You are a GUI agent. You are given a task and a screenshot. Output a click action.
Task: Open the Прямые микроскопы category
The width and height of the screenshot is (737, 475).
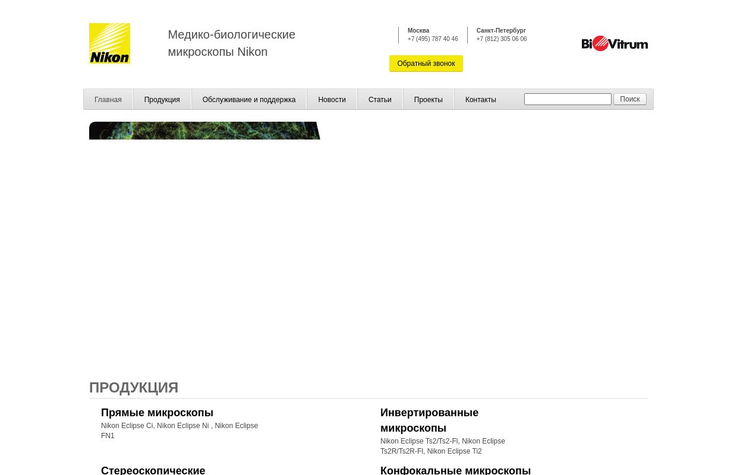(x=157, y=413)
